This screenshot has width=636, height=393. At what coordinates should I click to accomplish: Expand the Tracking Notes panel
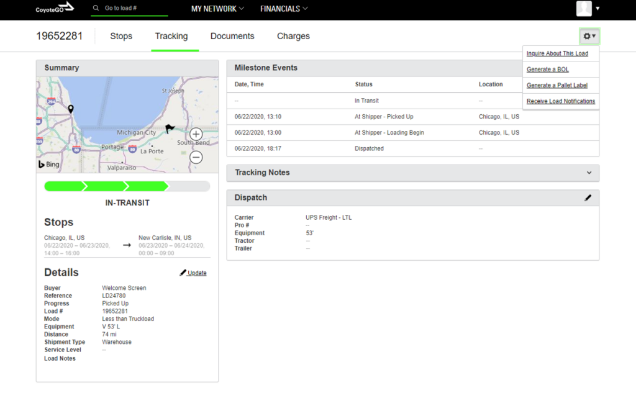coord(588,173)
